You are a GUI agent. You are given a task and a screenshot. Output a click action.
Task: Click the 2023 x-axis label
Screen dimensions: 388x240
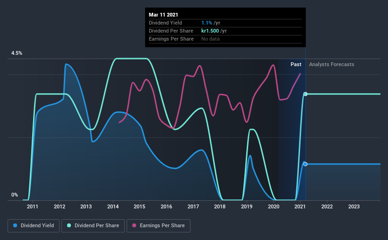click(354, 206)
